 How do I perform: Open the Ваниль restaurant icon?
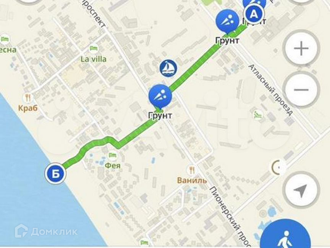point(191,170)
